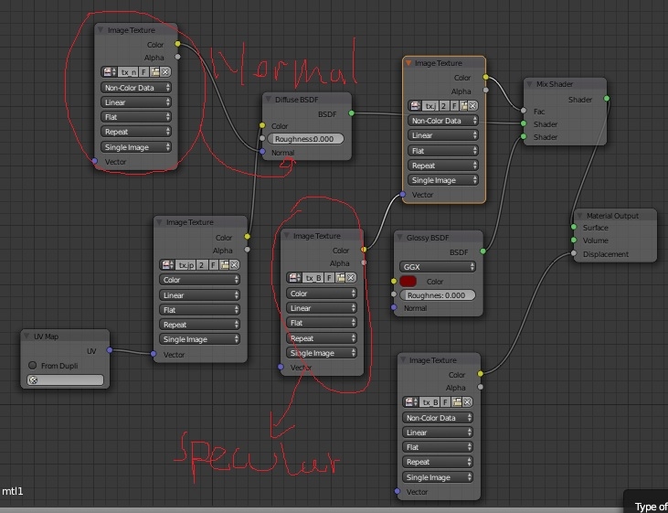Click Material Output Surface socket
Viewport: 668px width, 513px height.
(x=574, y=228)
